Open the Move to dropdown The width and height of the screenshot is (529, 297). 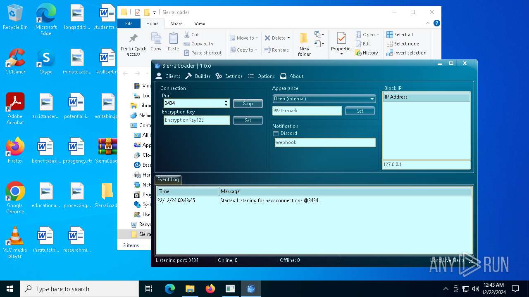pyautogui.click(x=244, y=38)
